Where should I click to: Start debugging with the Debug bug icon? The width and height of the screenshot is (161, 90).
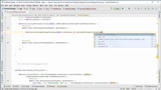(x=129, y=8)
